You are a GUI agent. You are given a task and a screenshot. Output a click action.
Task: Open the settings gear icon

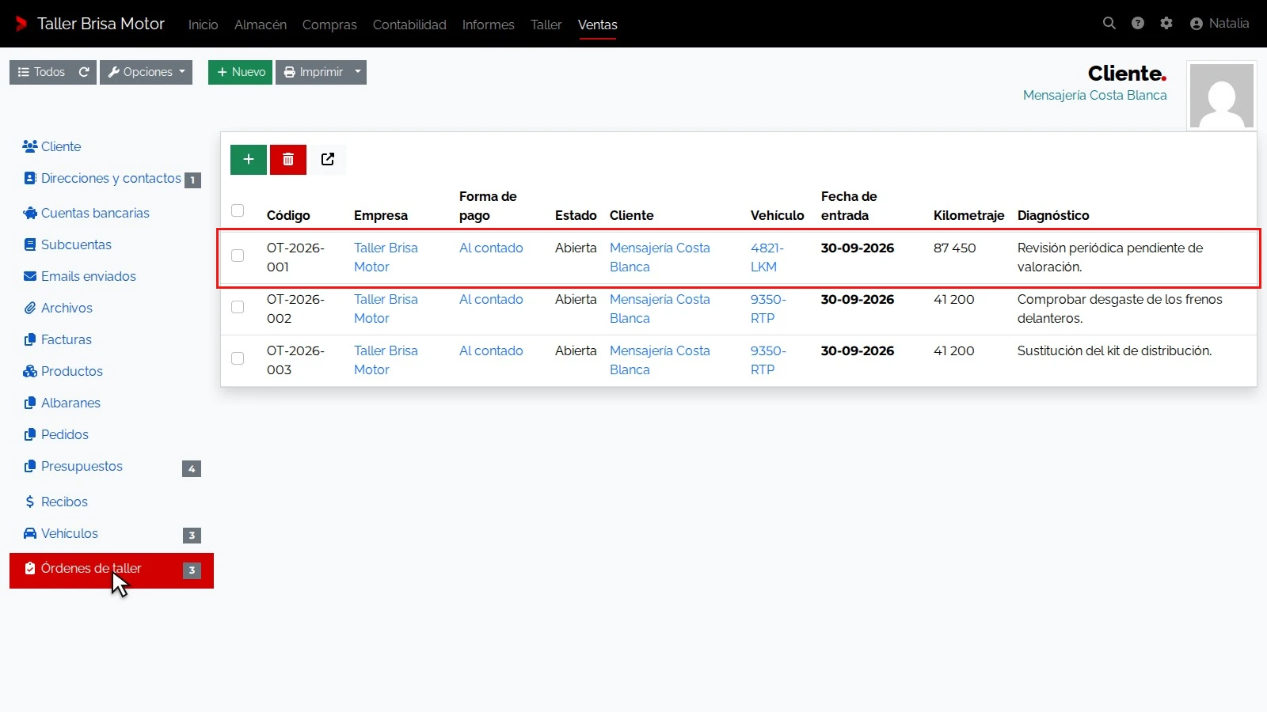point(1166,24)
